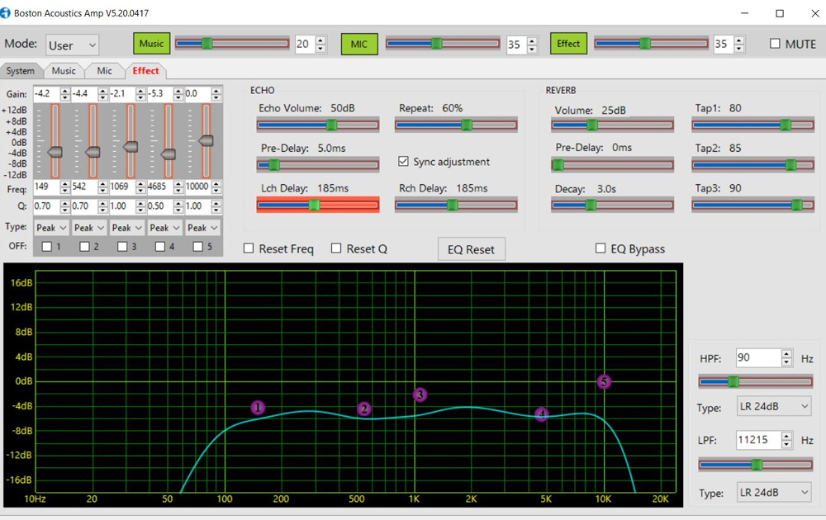
Task: Adjust the echo Pre-Delay slider
Action: coord(318,165)
